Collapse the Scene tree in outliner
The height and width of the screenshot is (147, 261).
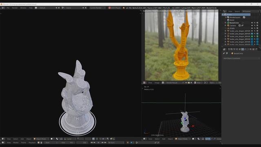coord(223,15)
